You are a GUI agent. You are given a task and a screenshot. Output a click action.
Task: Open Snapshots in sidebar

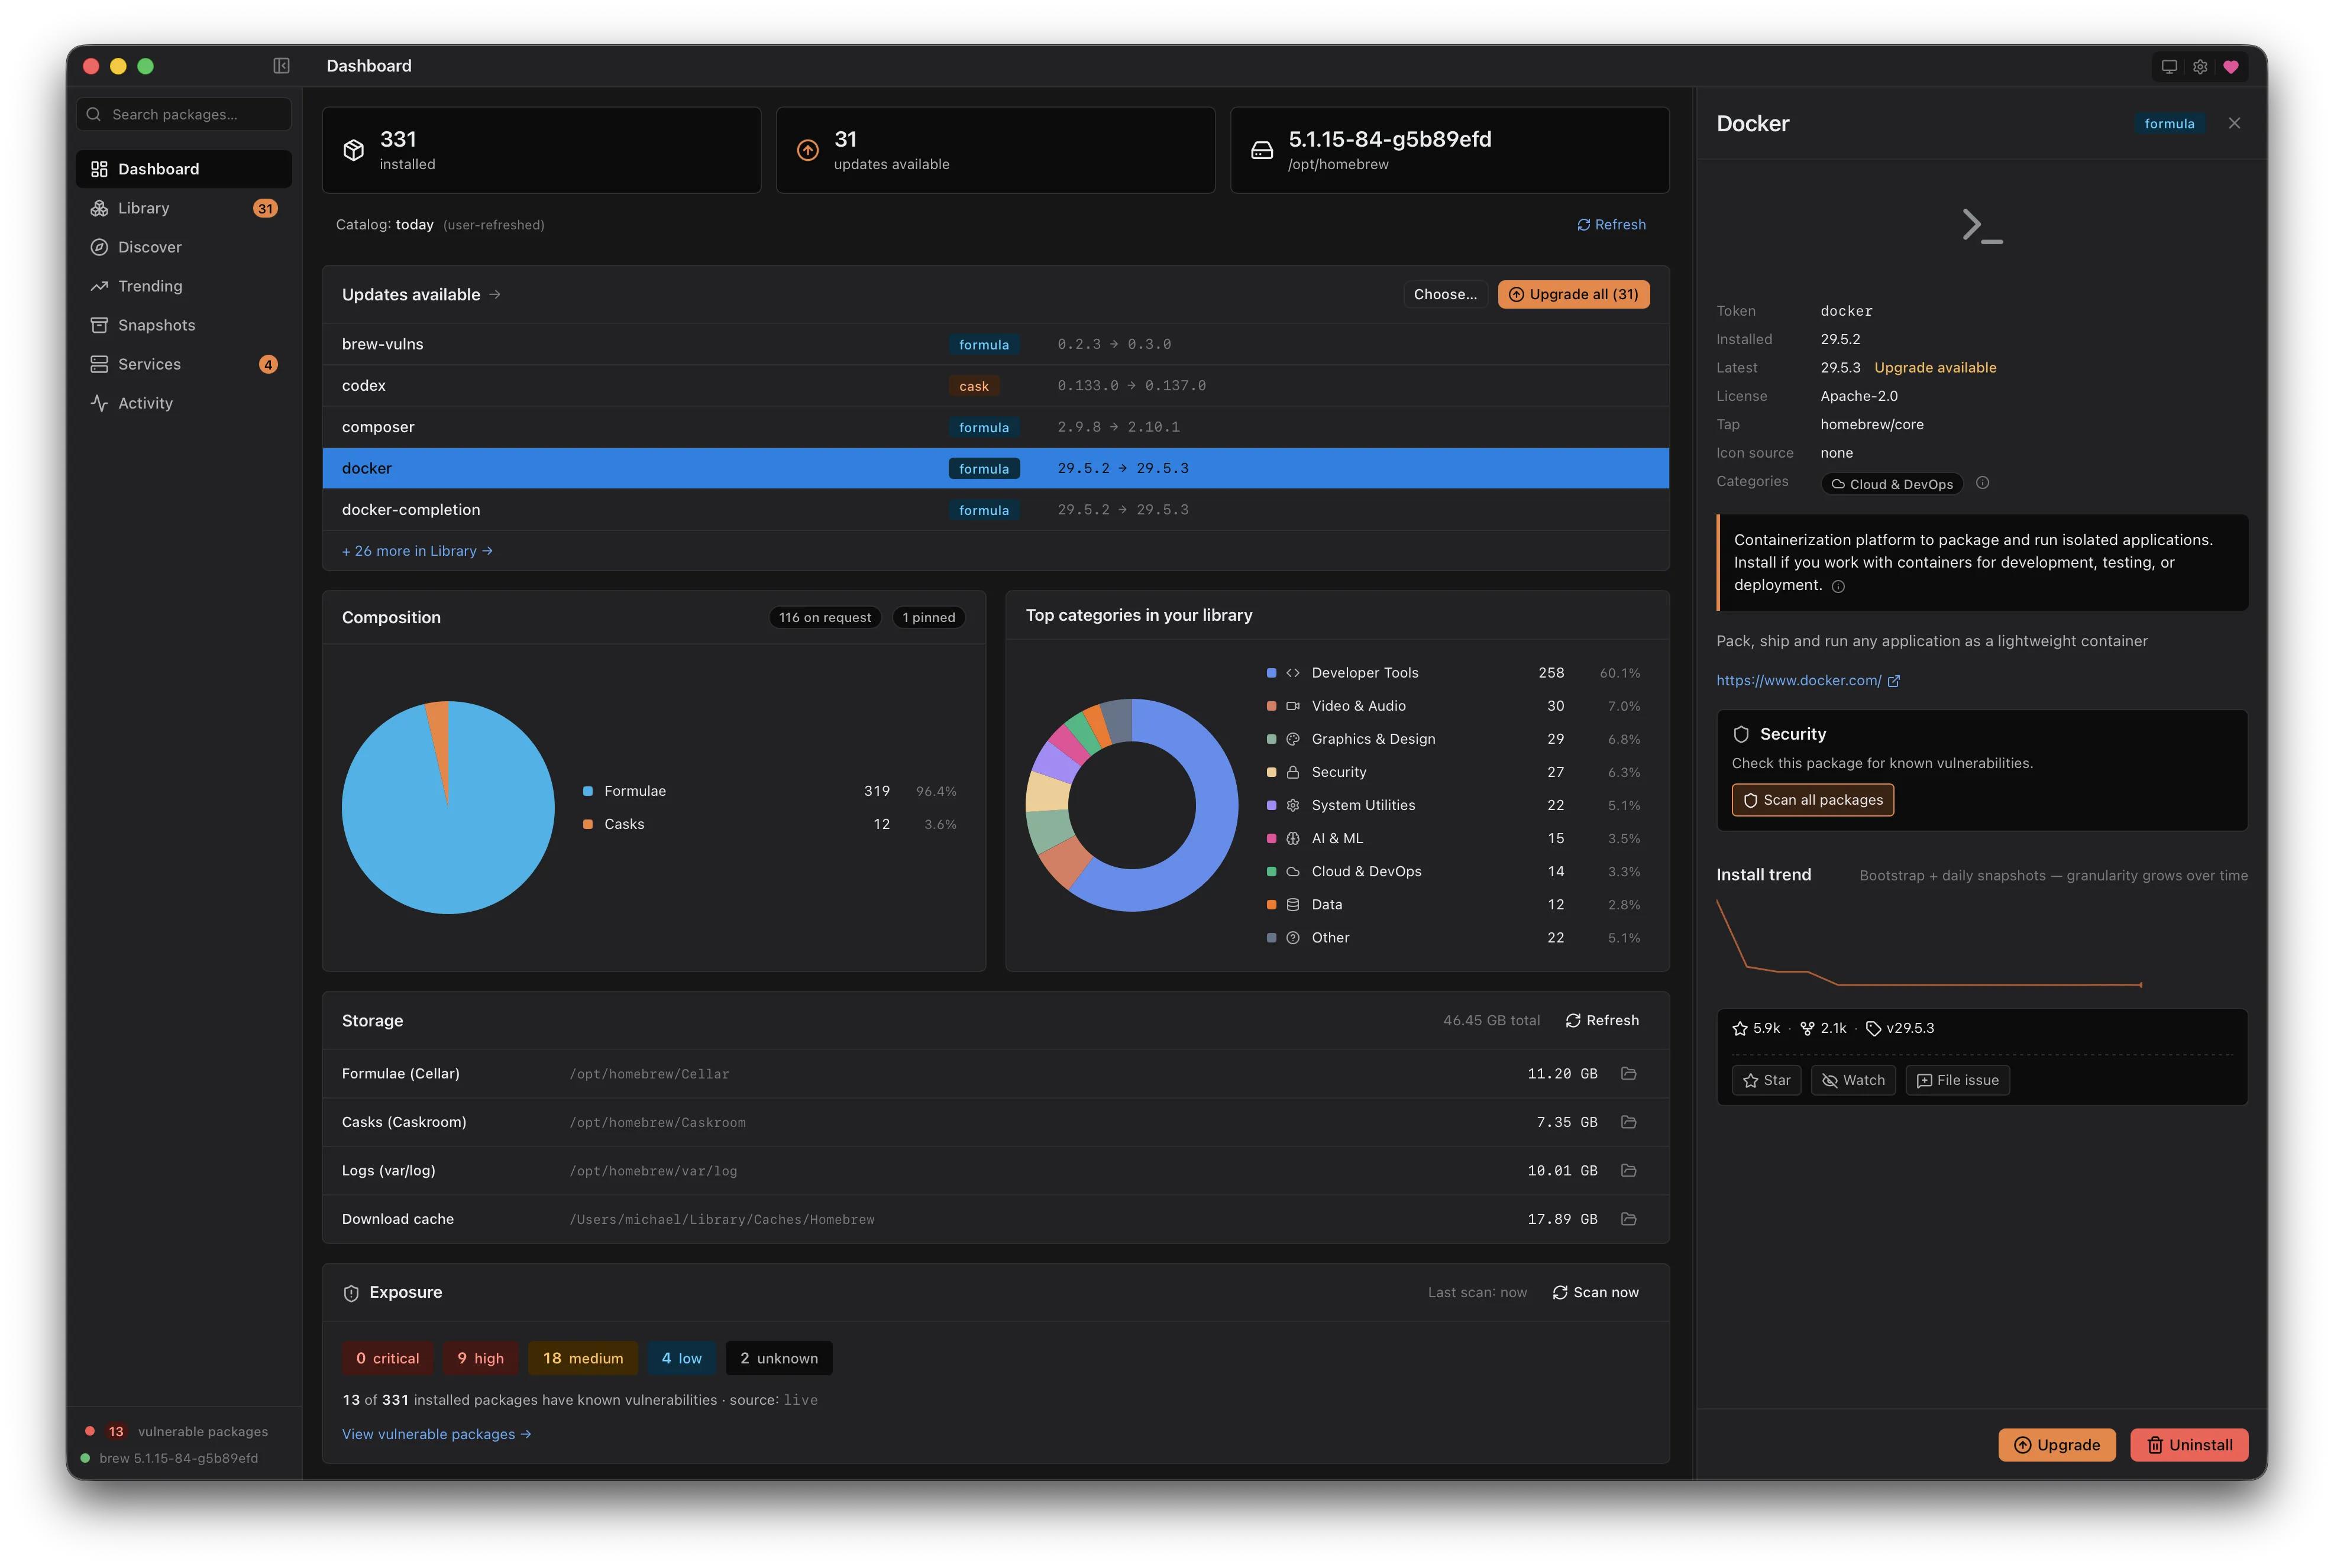click(x=184, y=325)
